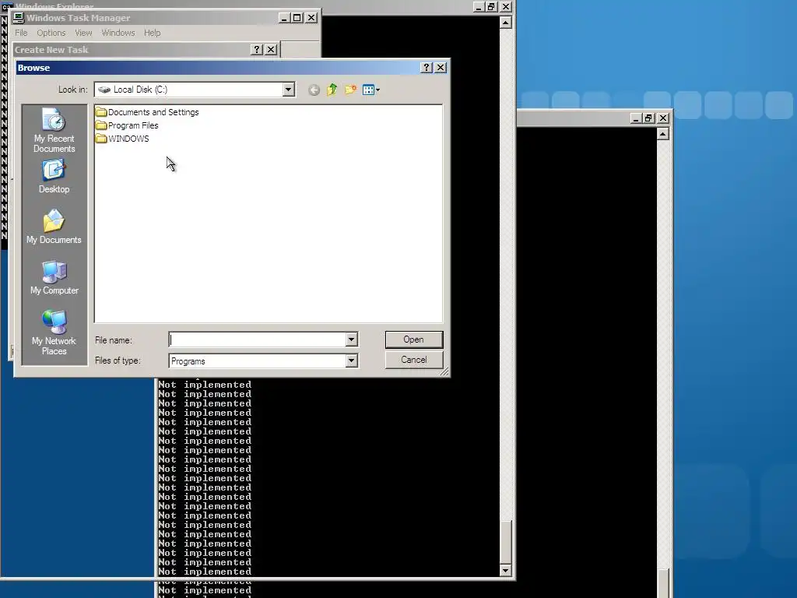Select the Program Files folder
The height and width of the screenshot is (598, 797).
click(127, 125)
